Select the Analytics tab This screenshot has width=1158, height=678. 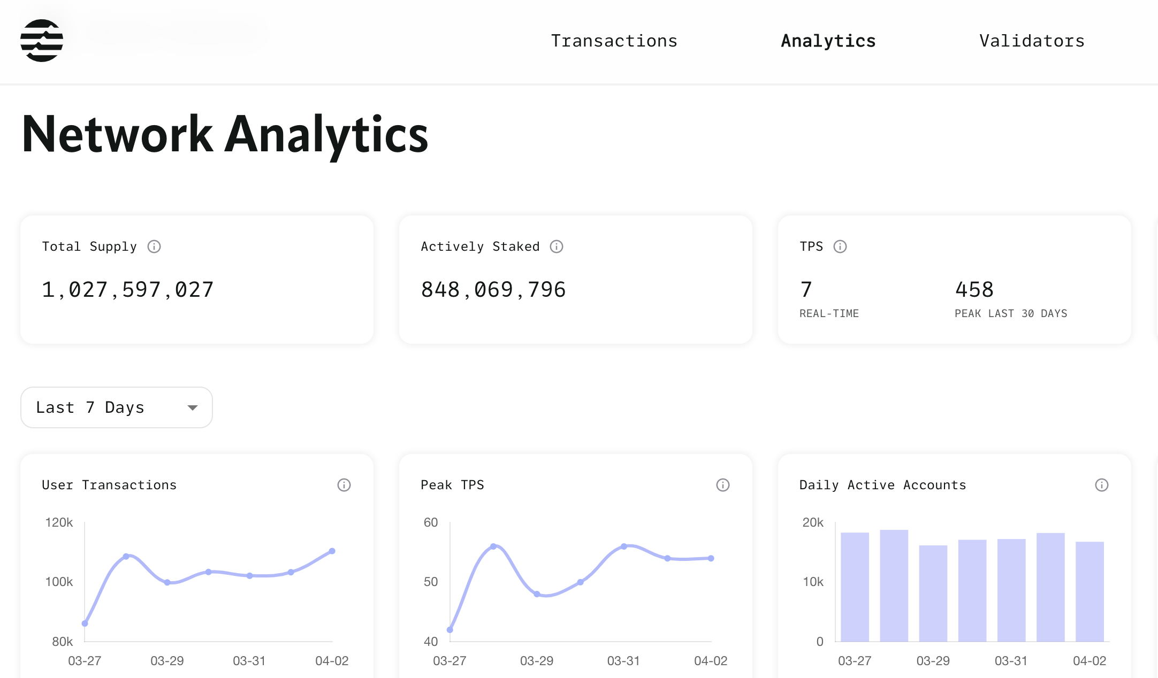click(x=828, y=41)
